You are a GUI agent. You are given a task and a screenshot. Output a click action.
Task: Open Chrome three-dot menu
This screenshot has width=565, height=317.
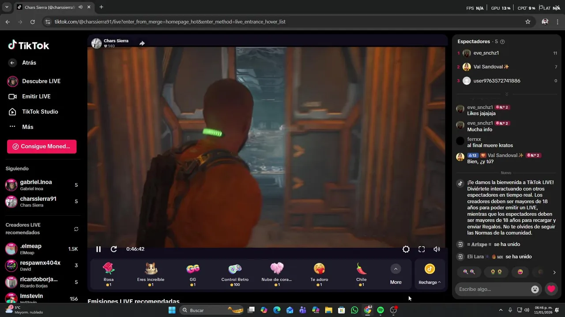[557, 22]
